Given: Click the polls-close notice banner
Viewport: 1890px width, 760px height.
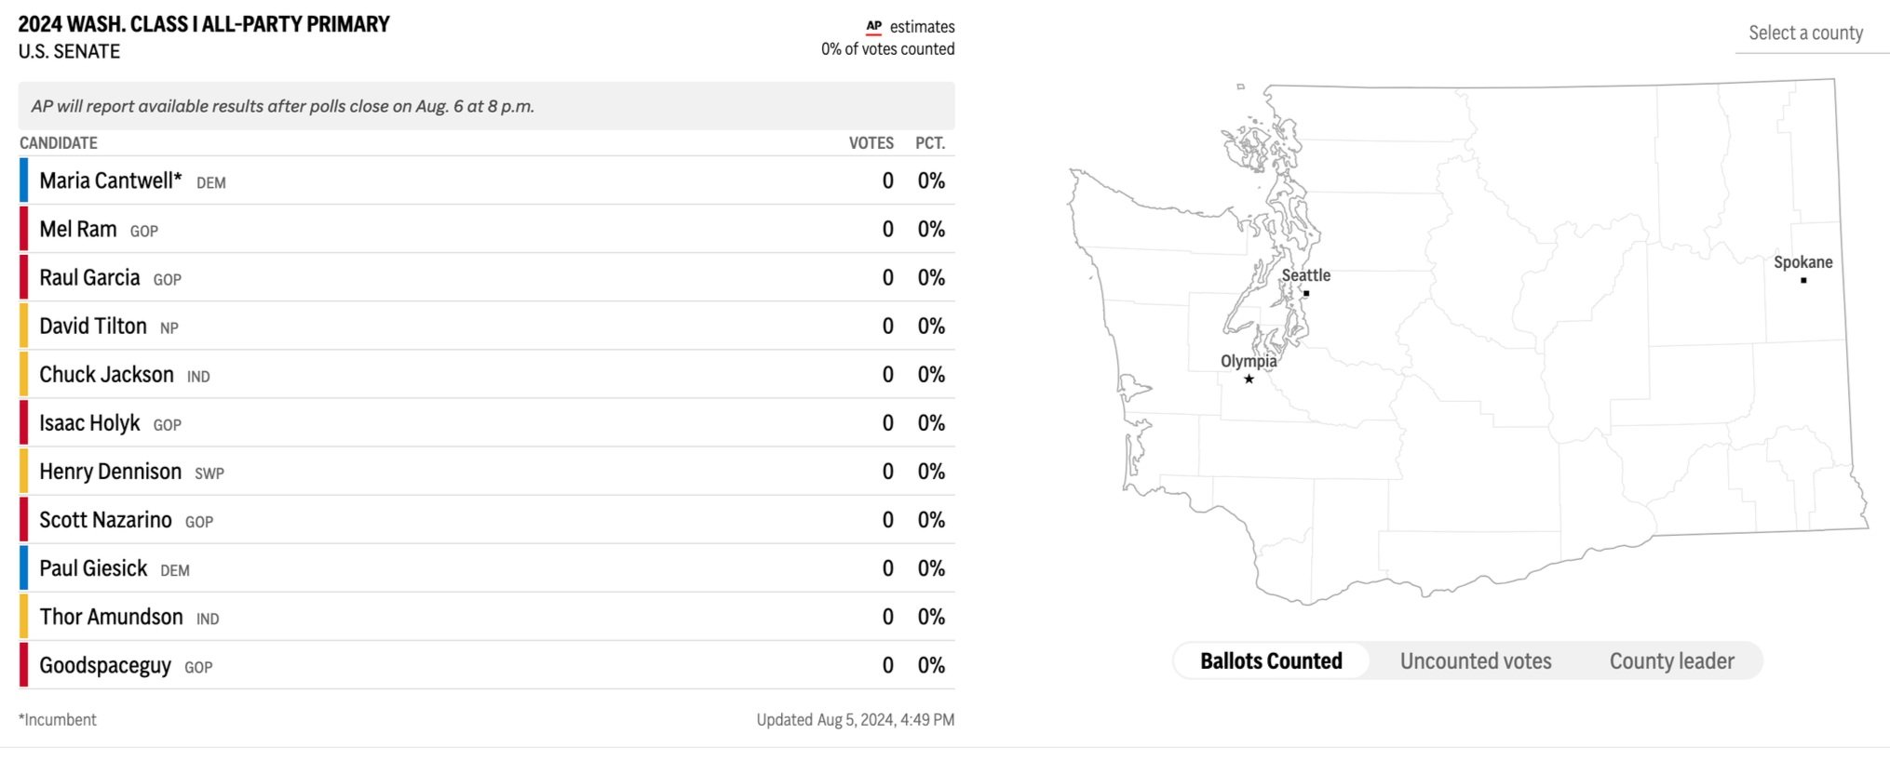Looking at the screenshot, I should 486,106.
